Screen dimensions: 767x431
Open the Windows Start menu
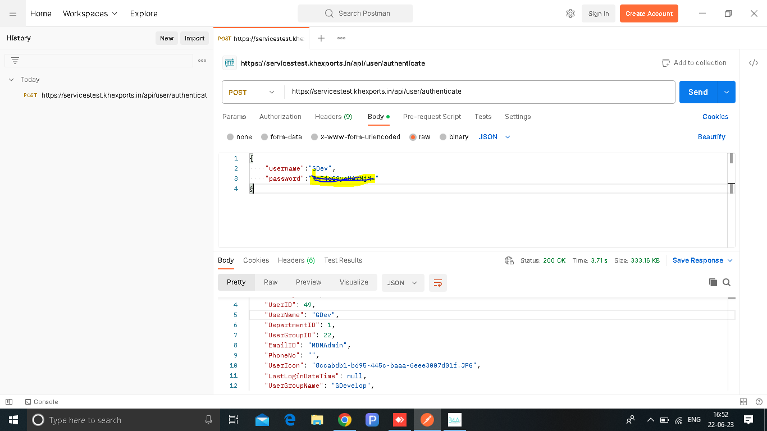tap(13, 420)
